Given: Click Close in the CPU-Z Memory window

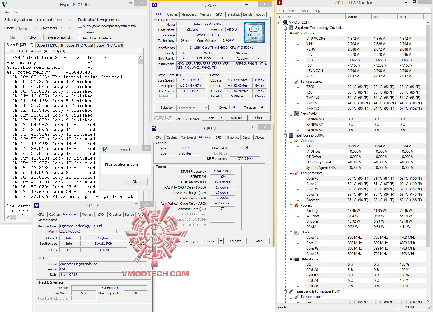Looking at the screenshot, I should click(x=258, y=241).
